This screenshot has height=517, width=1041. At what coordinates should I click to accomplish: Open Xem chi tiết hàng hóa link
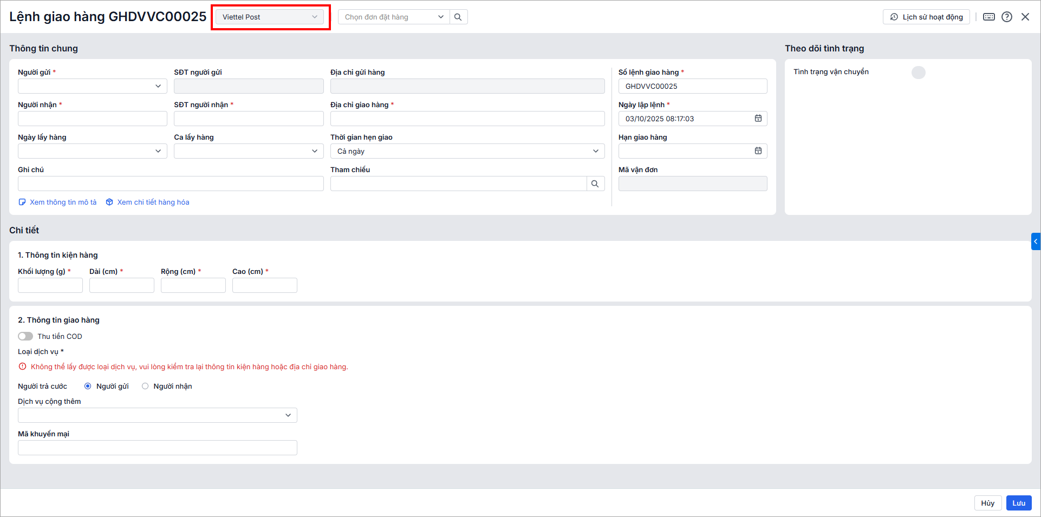(153, 202)
